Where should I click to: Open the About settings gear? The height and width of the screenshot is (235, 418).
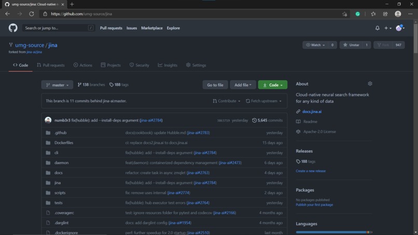(370, 84)
